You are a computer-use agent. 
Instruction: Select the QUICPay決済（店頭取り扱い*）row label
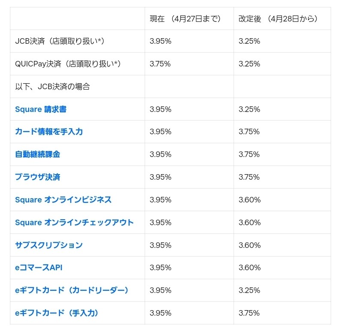[68, 64]
